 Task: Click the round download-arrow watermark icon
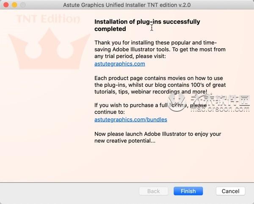click(177, 102)
